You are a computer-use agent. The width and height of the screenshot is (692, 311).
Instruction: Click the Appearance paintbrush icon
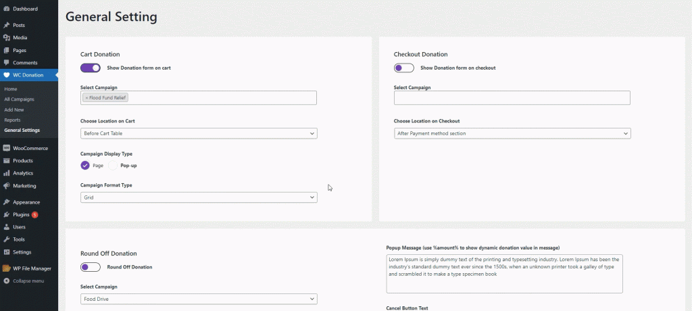[6, 202]
